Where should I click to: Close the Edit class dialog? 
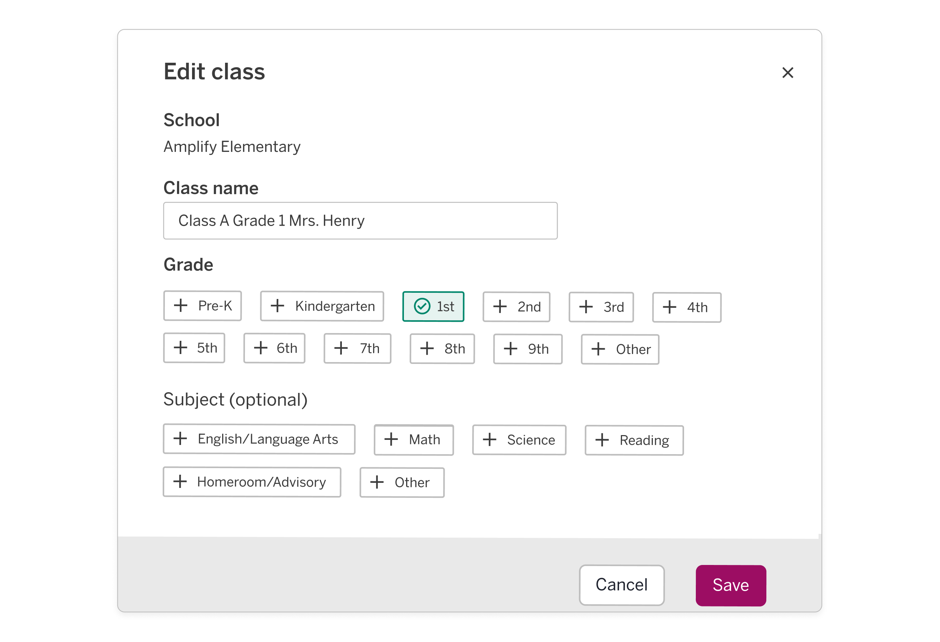[x=788, y=73]
